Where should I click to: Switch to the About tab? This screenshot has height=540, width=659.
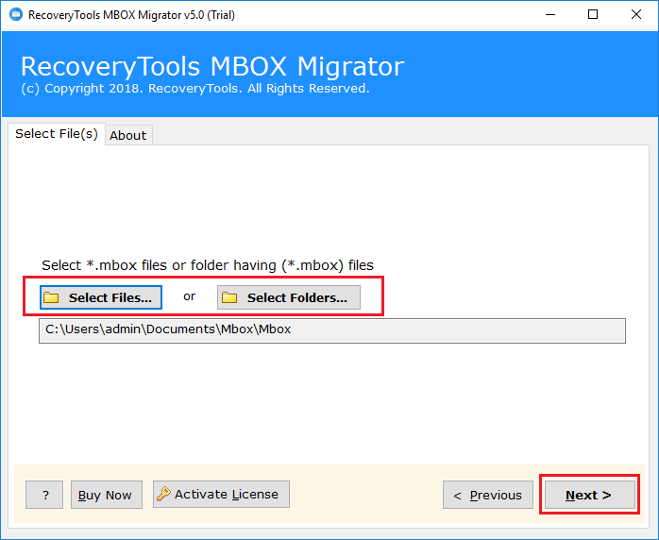(x=128, y=135)
